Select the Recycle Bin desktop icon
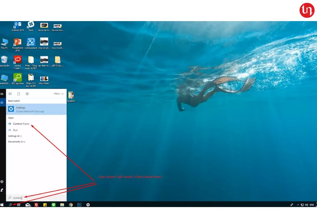Screen dimensions: 317x211 pyautogui.click(x=4, y=61)
